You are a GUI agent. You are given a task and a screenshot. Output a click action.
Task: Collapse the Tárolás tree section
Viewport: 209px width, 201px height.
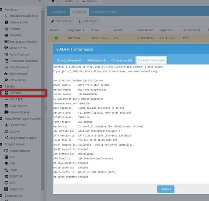[x=1, y=87]
